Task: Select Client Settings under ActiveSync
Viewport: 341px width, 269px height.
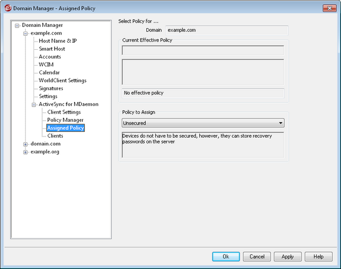Action: click(64, 112)
